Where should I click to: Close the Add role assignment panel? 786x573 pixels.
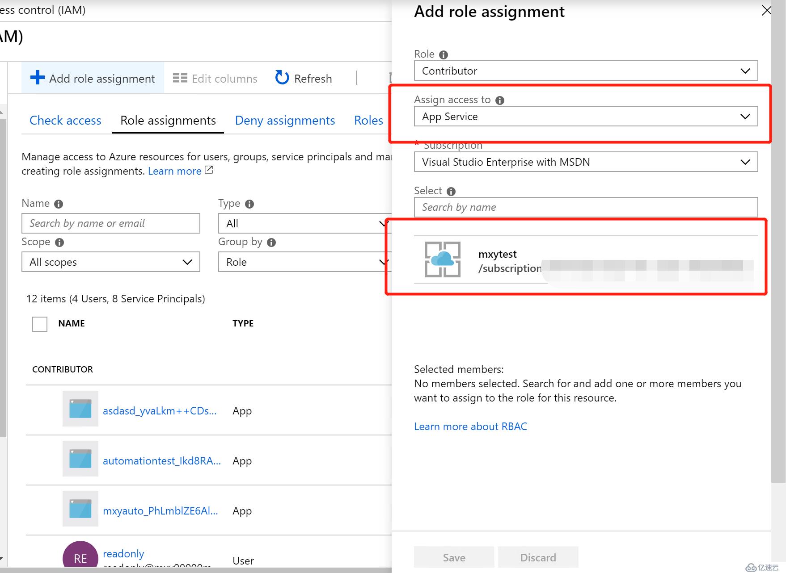pos(766,11)
